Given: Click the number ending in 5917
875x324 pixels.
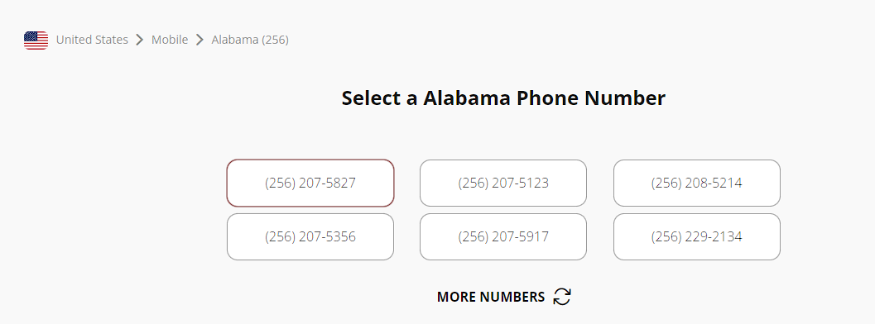Looking at the screenshot, I should [503, 236].
